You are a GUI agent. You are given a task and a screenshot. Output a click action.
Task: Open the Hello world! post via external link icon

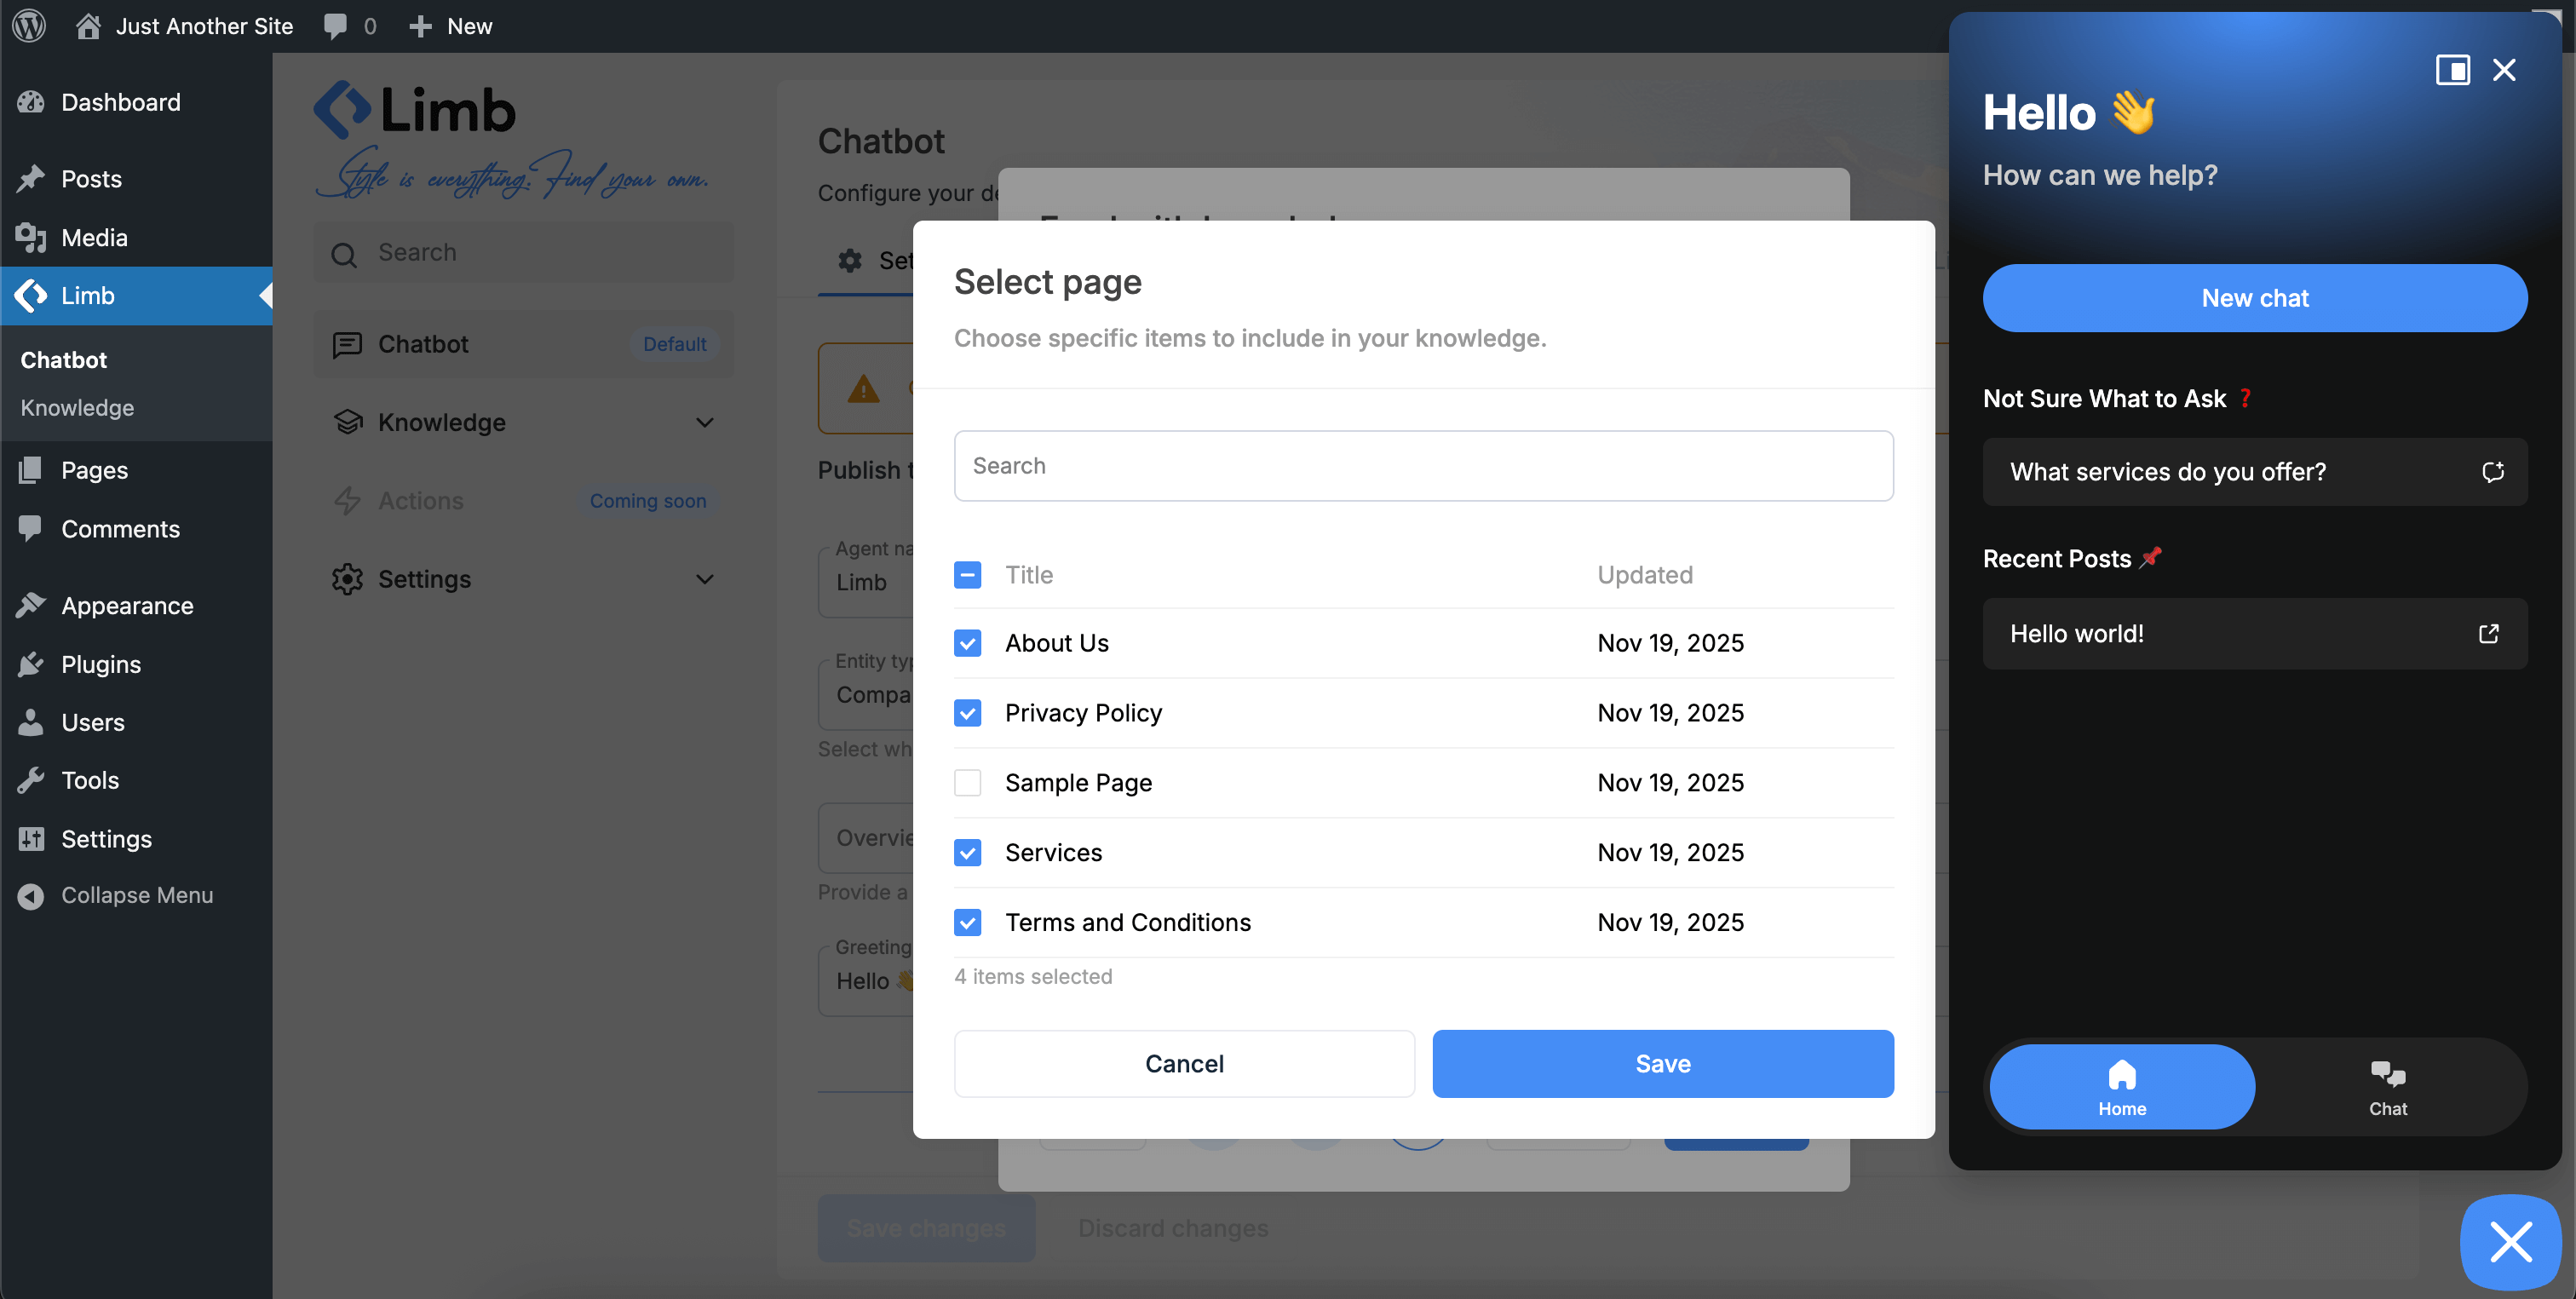pyautogui.click(x=2489, y=633)
